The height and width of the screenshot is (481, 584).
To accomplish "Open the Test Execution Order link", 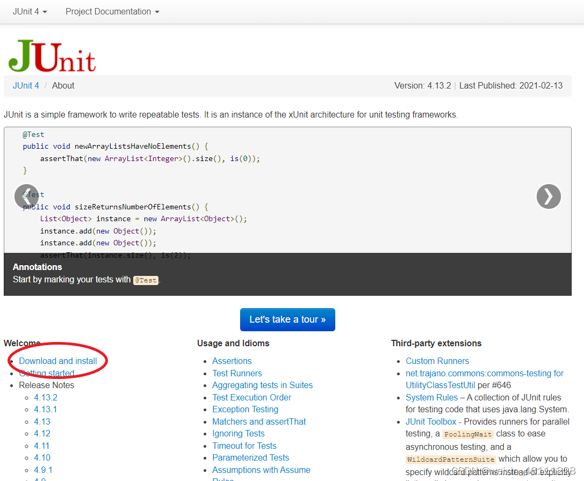I will pyautogui.click(x=251, y=397).
